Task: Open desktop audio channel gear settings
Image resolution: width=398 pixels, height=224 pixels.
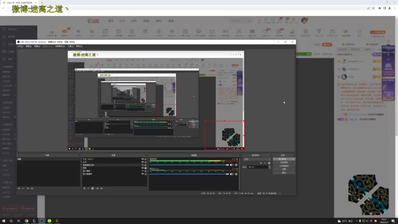Action: 236,165
